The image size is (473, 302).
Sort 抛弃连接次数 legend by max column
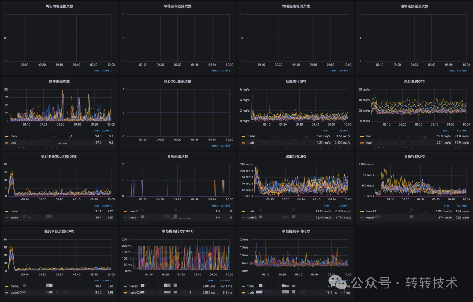click(x=96, y=130)
